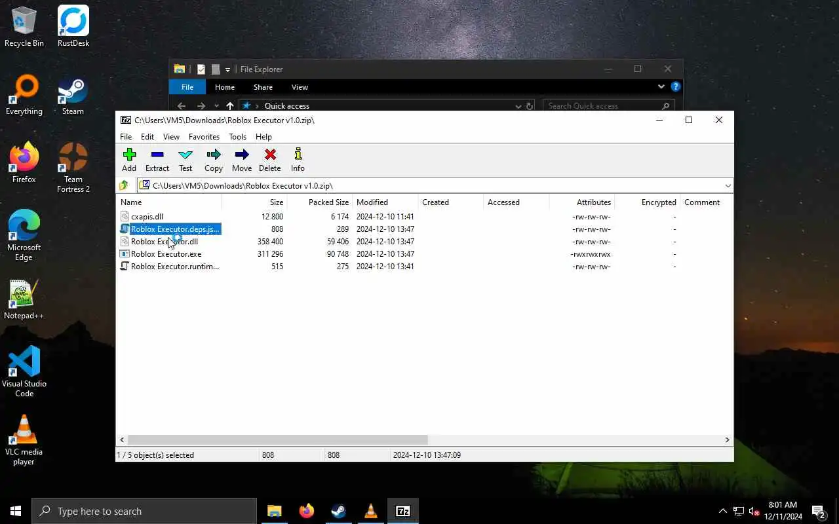839x524 pixels.
Task: Select the Visual Studio Code desktop icon
Action: click(24, 372)
